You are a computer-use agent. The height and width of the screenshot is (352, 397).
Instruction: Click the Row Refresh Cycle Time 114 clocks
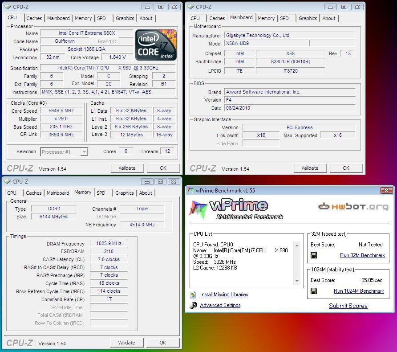coord(109,291)
